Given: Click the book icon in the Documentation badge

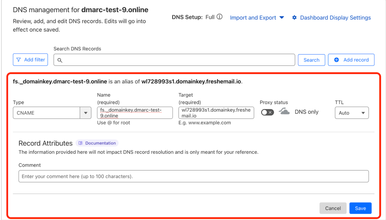Looking at the screenshot, I should (x=81, y=143).
